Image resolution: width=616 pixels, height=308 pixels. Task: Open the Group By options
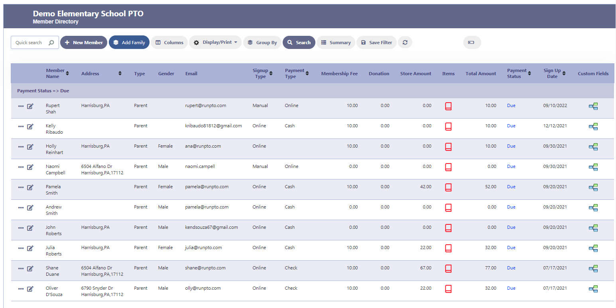262,43
